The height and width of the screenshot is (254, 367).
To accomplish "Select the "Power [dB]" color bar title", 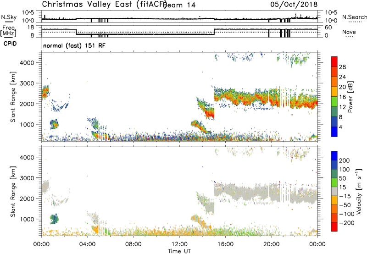I will 350,97.
